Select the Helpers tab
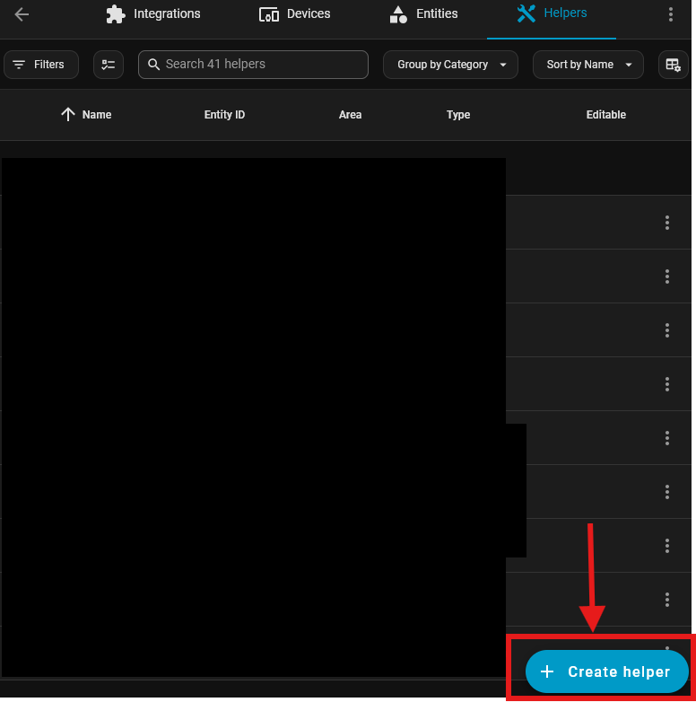 (x=552, y=13)
